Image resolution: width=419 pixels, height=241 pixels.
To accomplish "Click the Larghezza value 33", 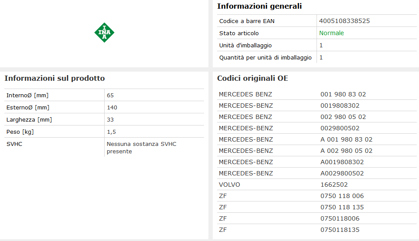I will (x=110, y=119).
